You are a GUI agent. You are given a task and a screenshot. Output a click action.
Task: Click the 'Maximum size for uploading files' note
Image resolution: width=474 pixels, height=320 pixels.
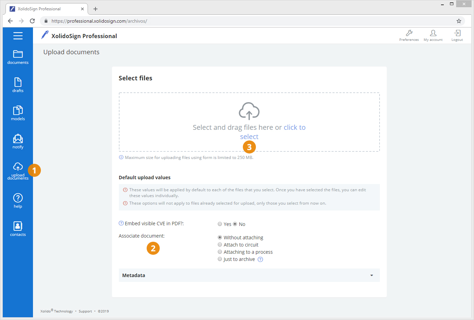click(189, 158)
